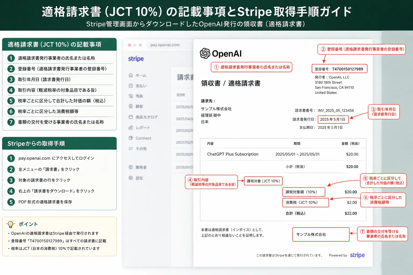Click the red close dot of browser window

tap(130, 45)
